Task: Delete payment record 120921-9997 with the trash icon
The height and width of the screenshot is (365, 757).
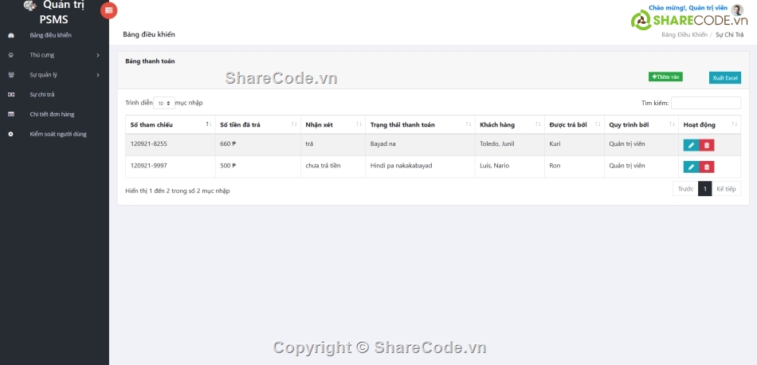Action: tap(707, 167)
